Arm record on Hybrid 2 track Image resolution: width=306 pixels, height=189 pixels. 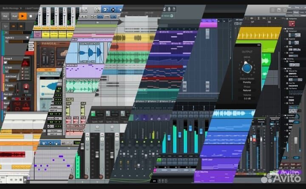tap(27, 37)
